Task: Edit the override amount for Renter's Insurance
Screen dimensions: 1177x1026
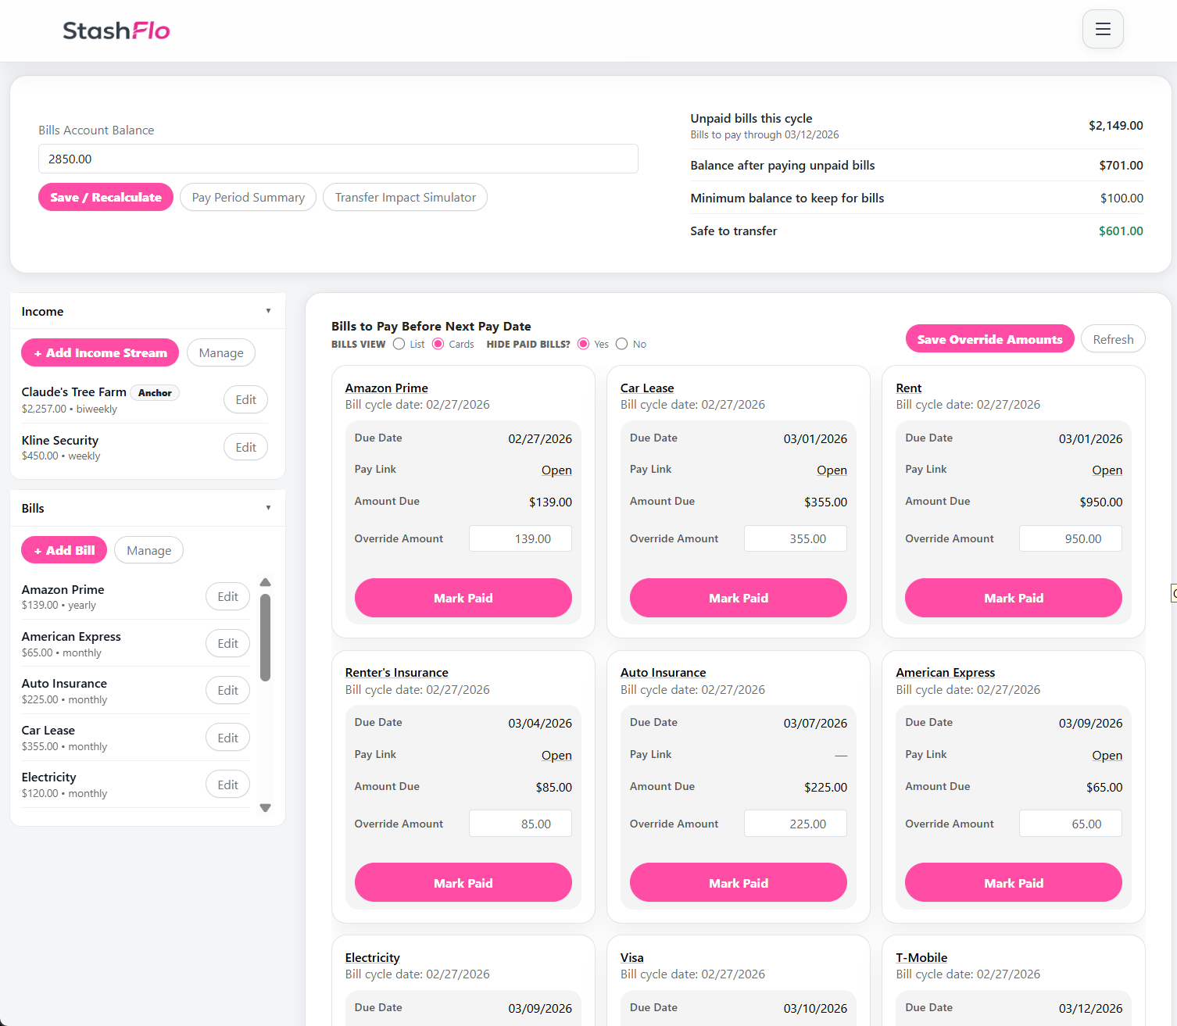Action: point(520,823)
